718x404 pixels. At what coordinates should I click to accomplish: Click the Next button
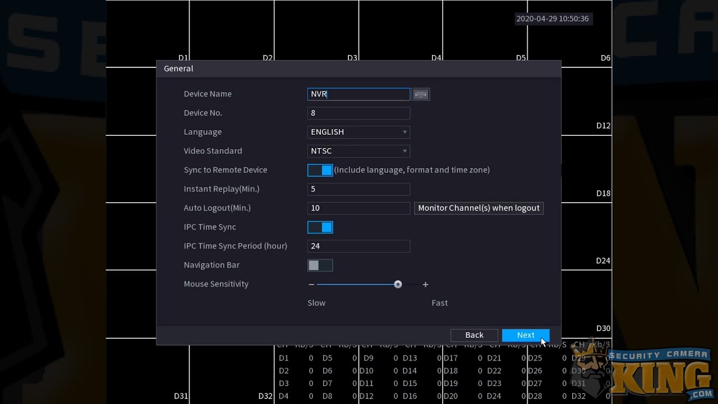click(x=526, y=335)
